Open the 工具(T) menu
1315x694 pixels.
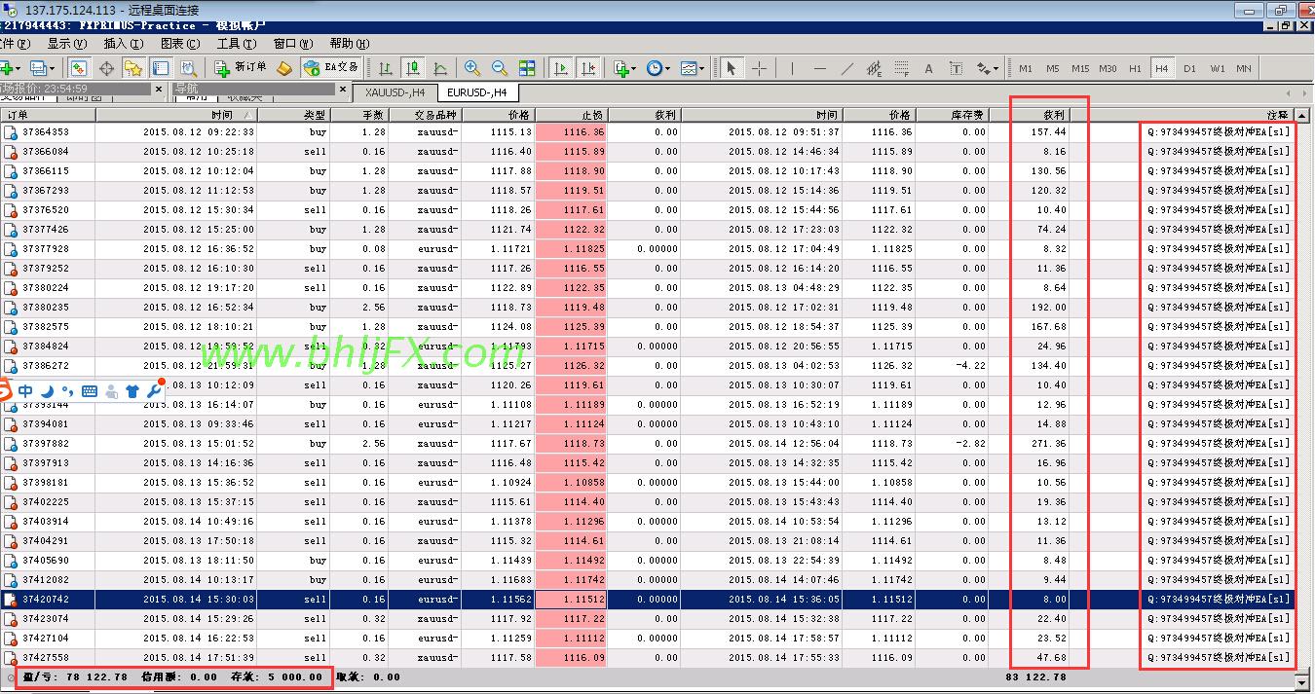point(236,44)
